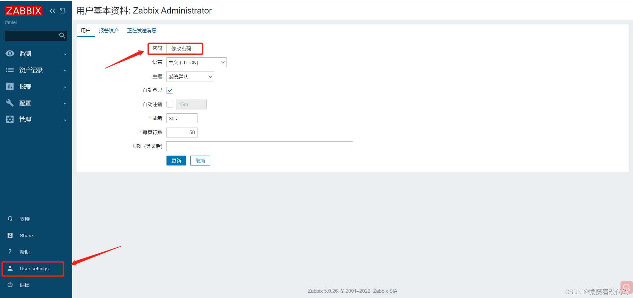The width and height of the screenshot is (633, 298).
Task: Collapse the sidebar using double-arrow icon
Action: coord(52,11)
